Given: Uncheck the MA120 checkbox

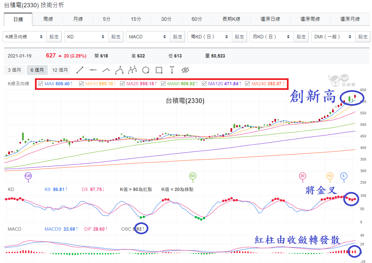Looking at the screenshot, I should [204, 84].
